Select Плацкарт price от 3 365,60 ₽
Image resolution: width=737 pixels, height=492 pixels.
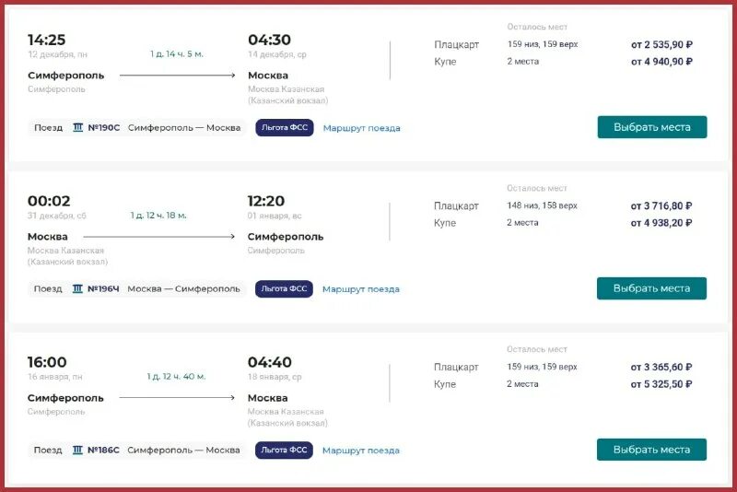pyautogui.click(x=661, y=367)
